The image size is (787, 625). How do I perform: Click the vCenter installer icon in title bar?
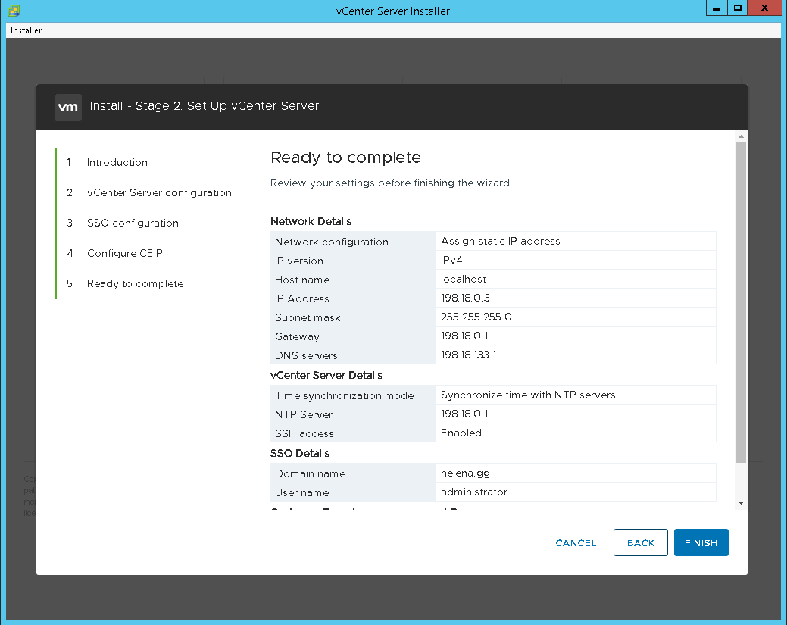[x=14, y=11]
